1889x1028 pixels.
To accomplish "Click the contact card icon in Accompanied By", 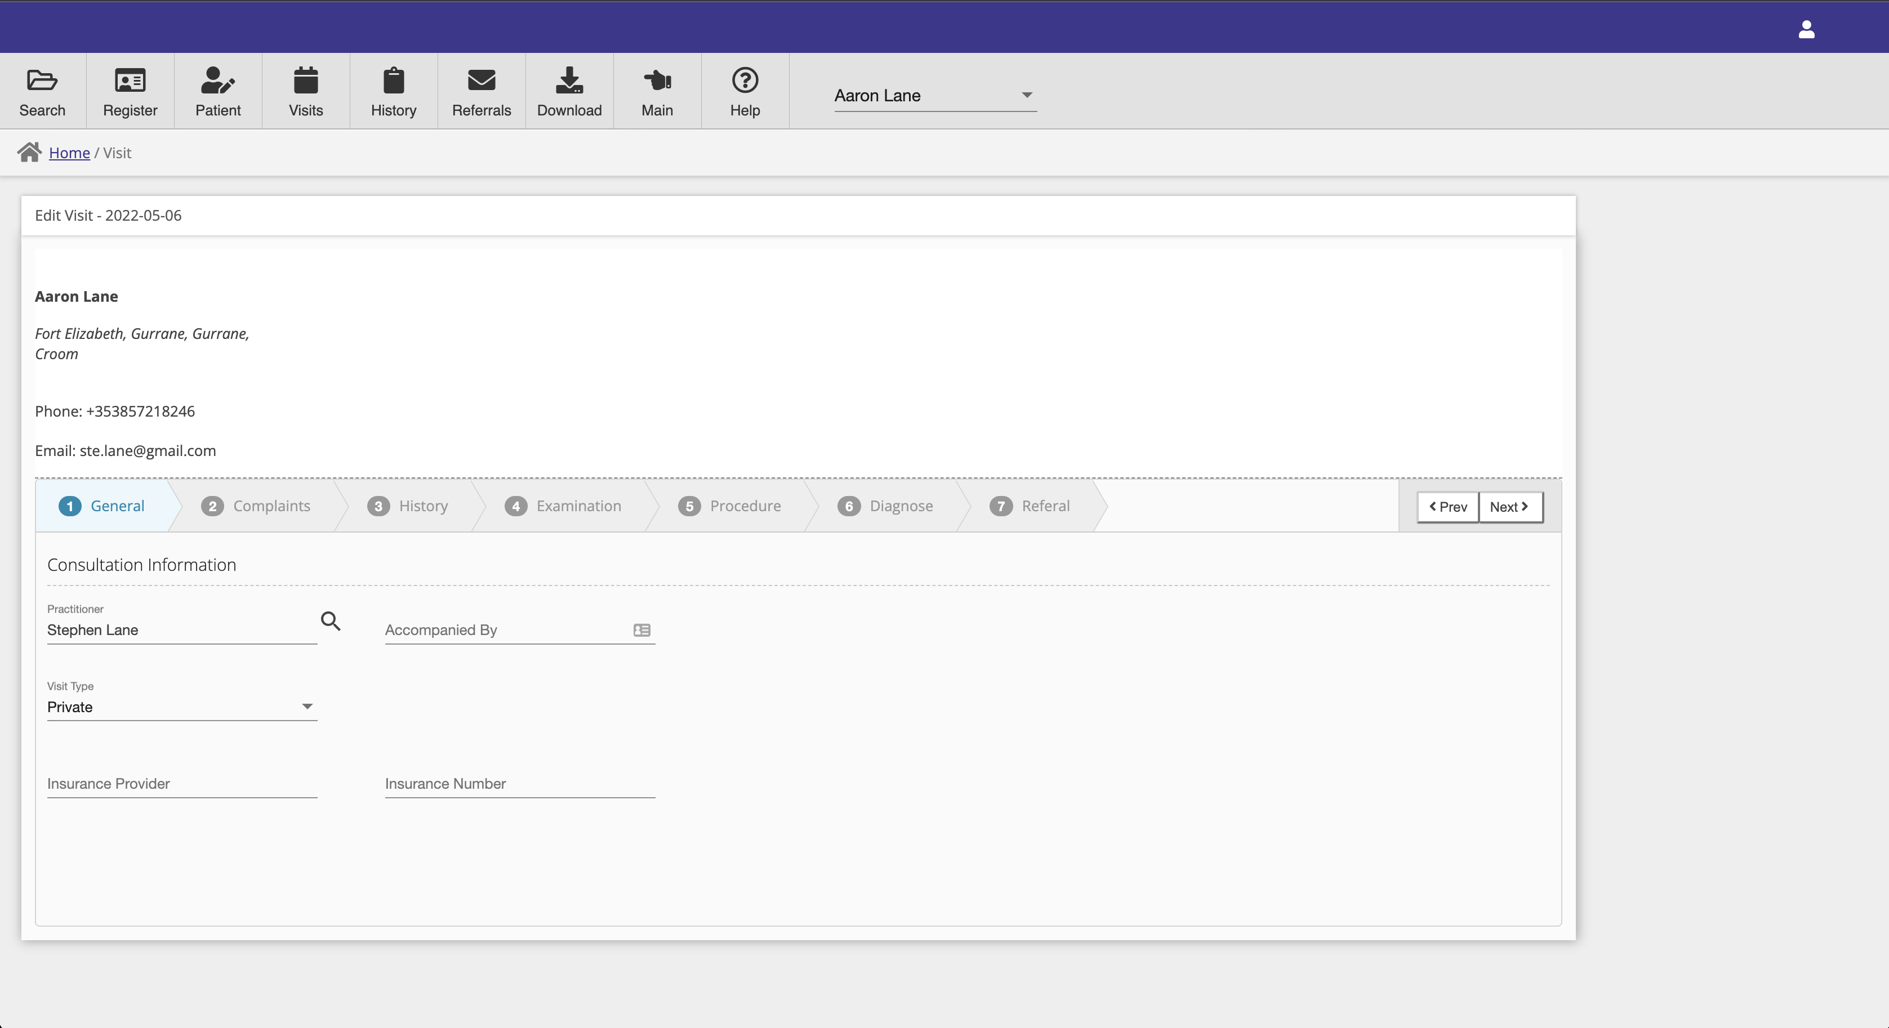I will tap(641, 630).
